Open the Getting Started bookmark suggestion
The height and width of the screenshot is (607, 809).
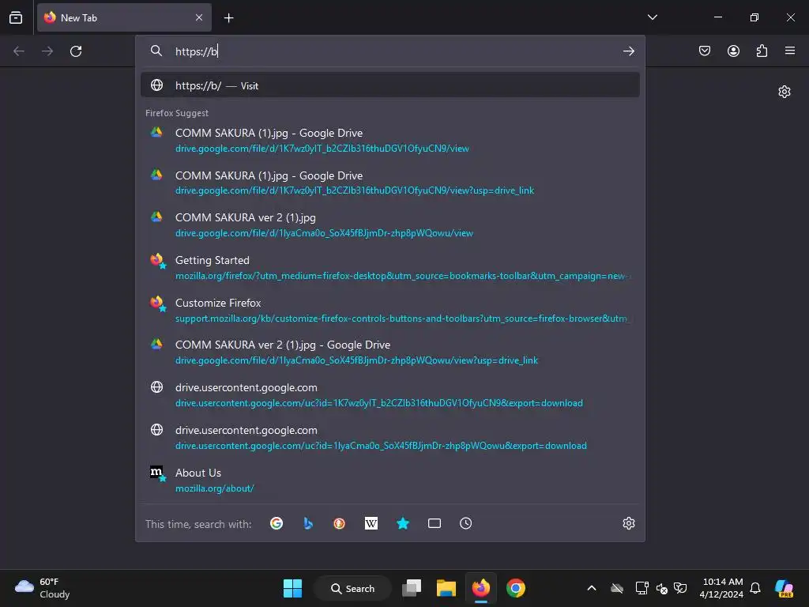point(390,268)
